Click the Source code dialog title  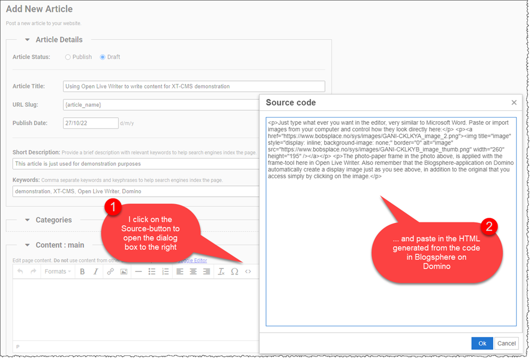[x=291, y=103]
